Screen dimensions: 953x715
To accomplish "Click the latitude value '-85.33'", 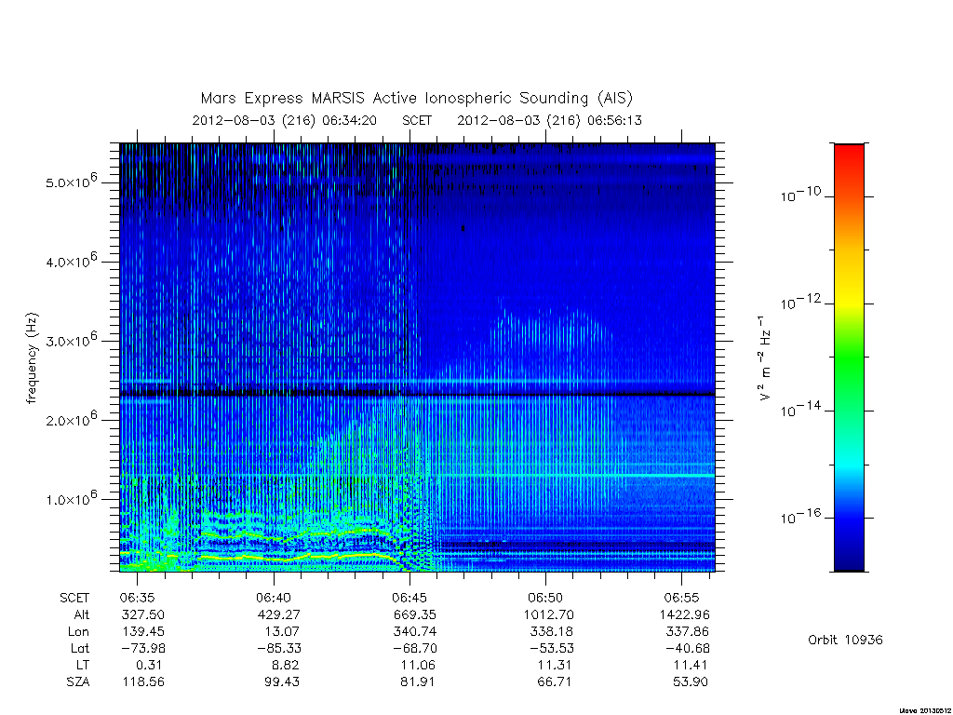I will 277,648.
